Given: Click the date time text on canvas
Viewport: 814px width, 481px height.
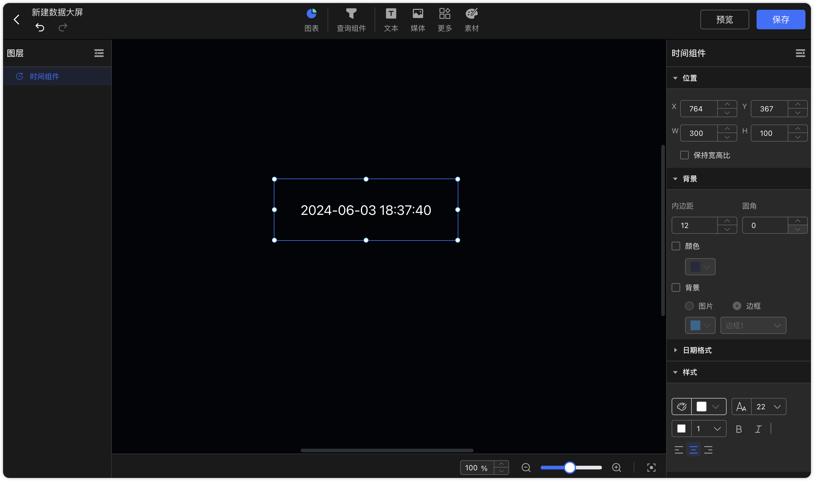Looking at the screenshot, I should click(x=366, y=210).
